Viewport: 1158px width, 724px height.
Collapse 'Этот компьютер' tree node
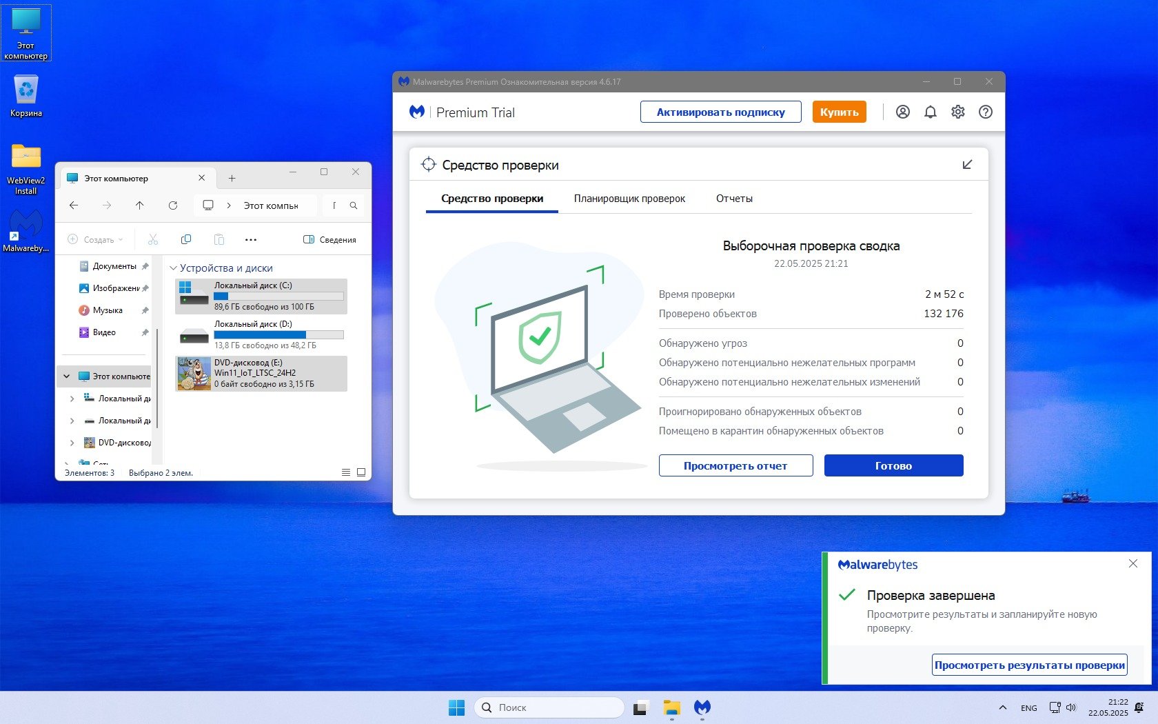[67, 376]
